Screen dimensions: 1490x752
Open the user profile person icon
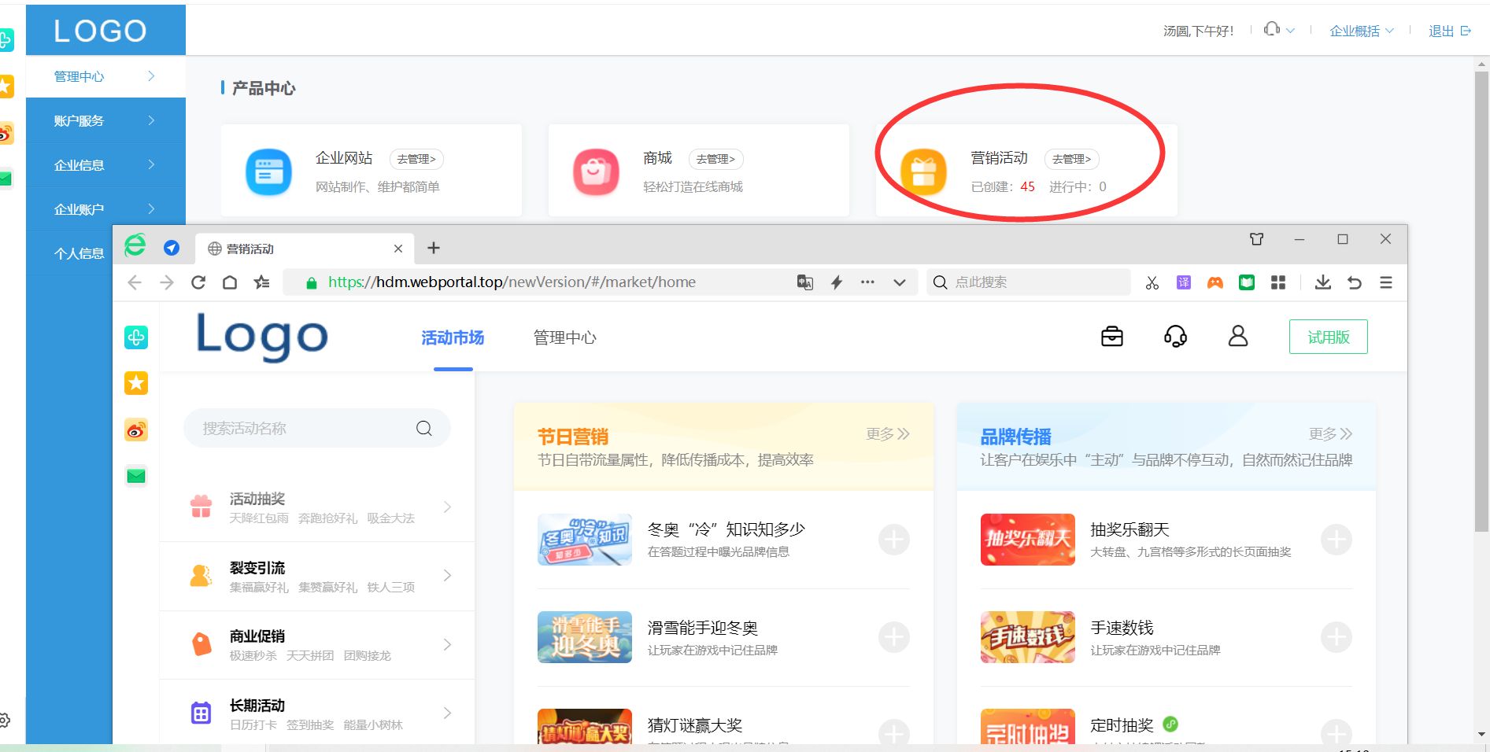1237,337
